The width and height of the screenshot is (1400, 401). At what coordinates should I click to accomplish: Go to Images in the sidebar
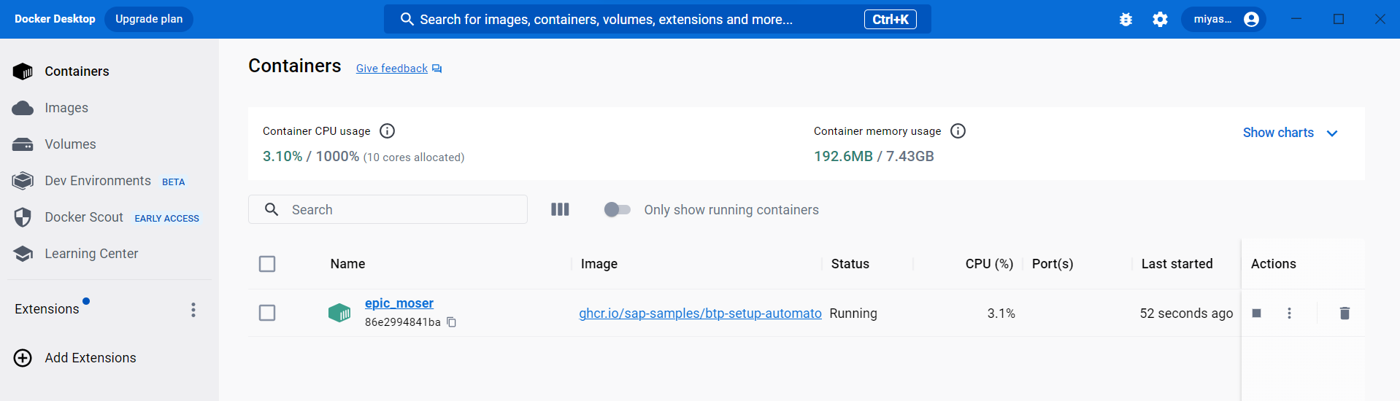[66, 108]
